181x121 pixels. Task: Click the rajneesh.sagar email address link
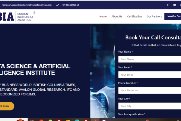coord(27,5)
